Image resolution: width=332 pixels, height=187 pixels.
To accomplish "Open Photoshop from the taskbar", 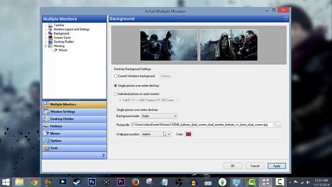I will point(92,182).
